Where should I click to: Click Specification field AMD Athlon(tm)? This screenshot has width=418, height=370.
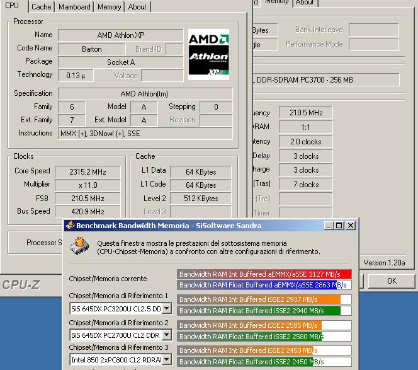[145, 94]
